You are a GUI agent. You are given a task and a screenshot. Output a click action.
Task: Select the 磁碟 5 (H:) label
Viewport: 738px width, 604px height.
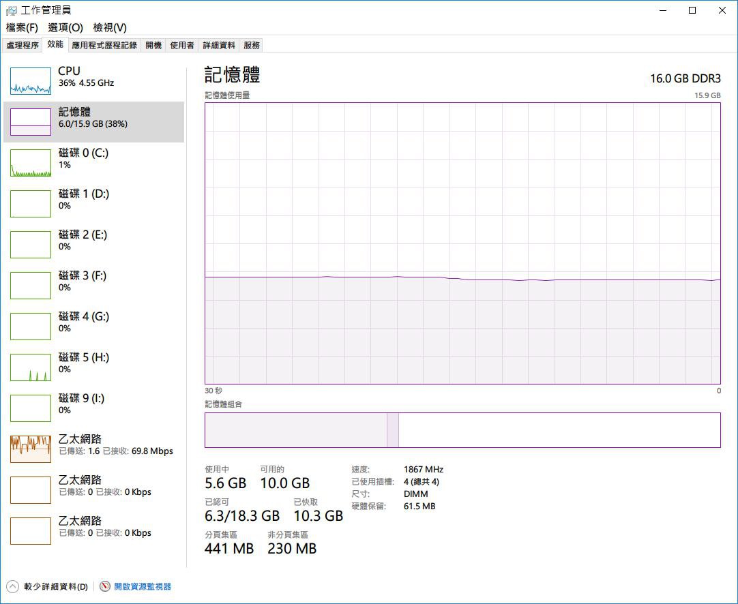(84, 357)
